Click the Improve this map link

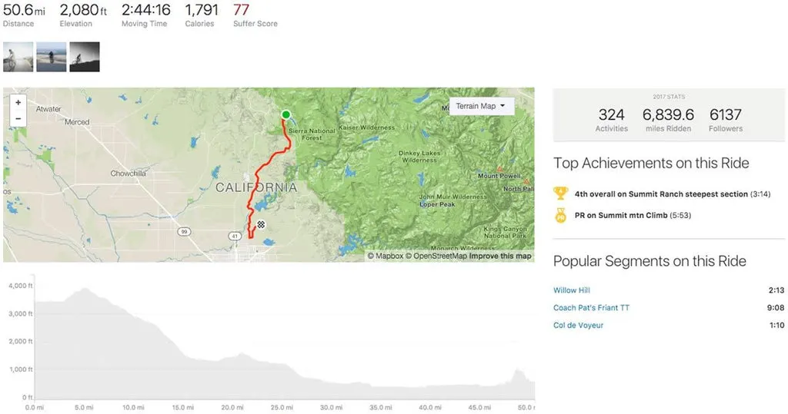500,256
